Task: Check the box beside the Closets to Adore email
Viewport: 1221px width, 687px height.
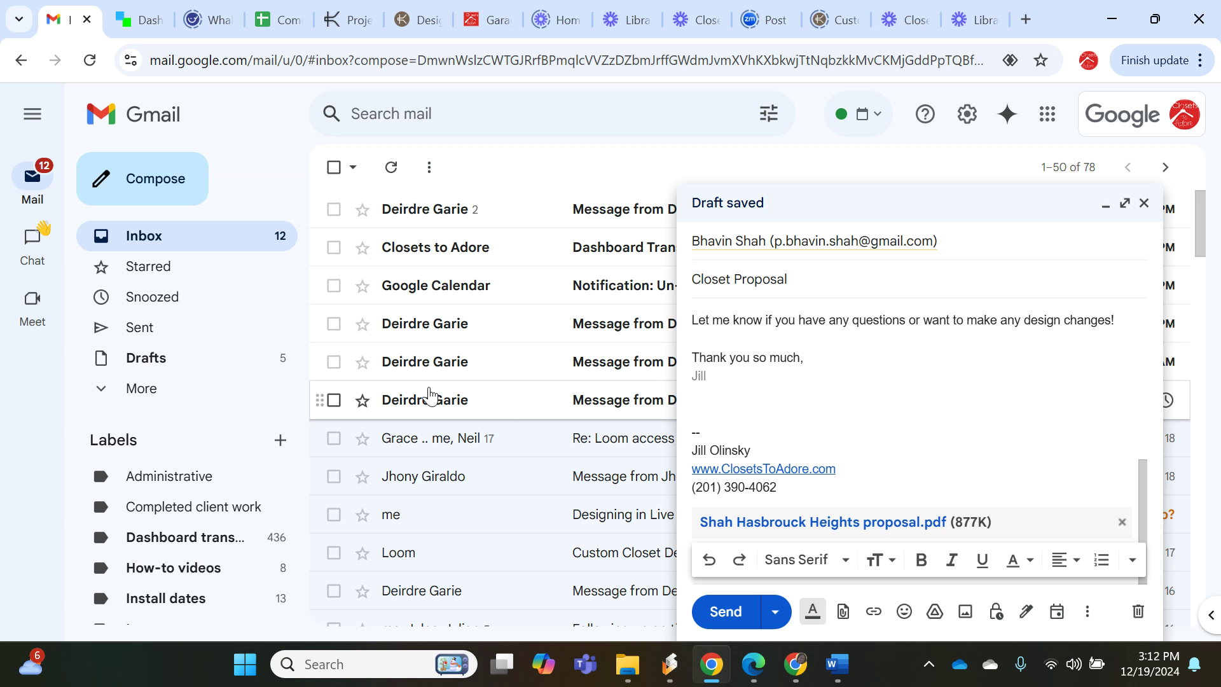Action: [333, 247]
